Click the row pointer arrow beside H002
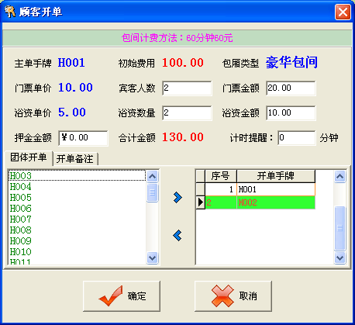 point(201,202)
